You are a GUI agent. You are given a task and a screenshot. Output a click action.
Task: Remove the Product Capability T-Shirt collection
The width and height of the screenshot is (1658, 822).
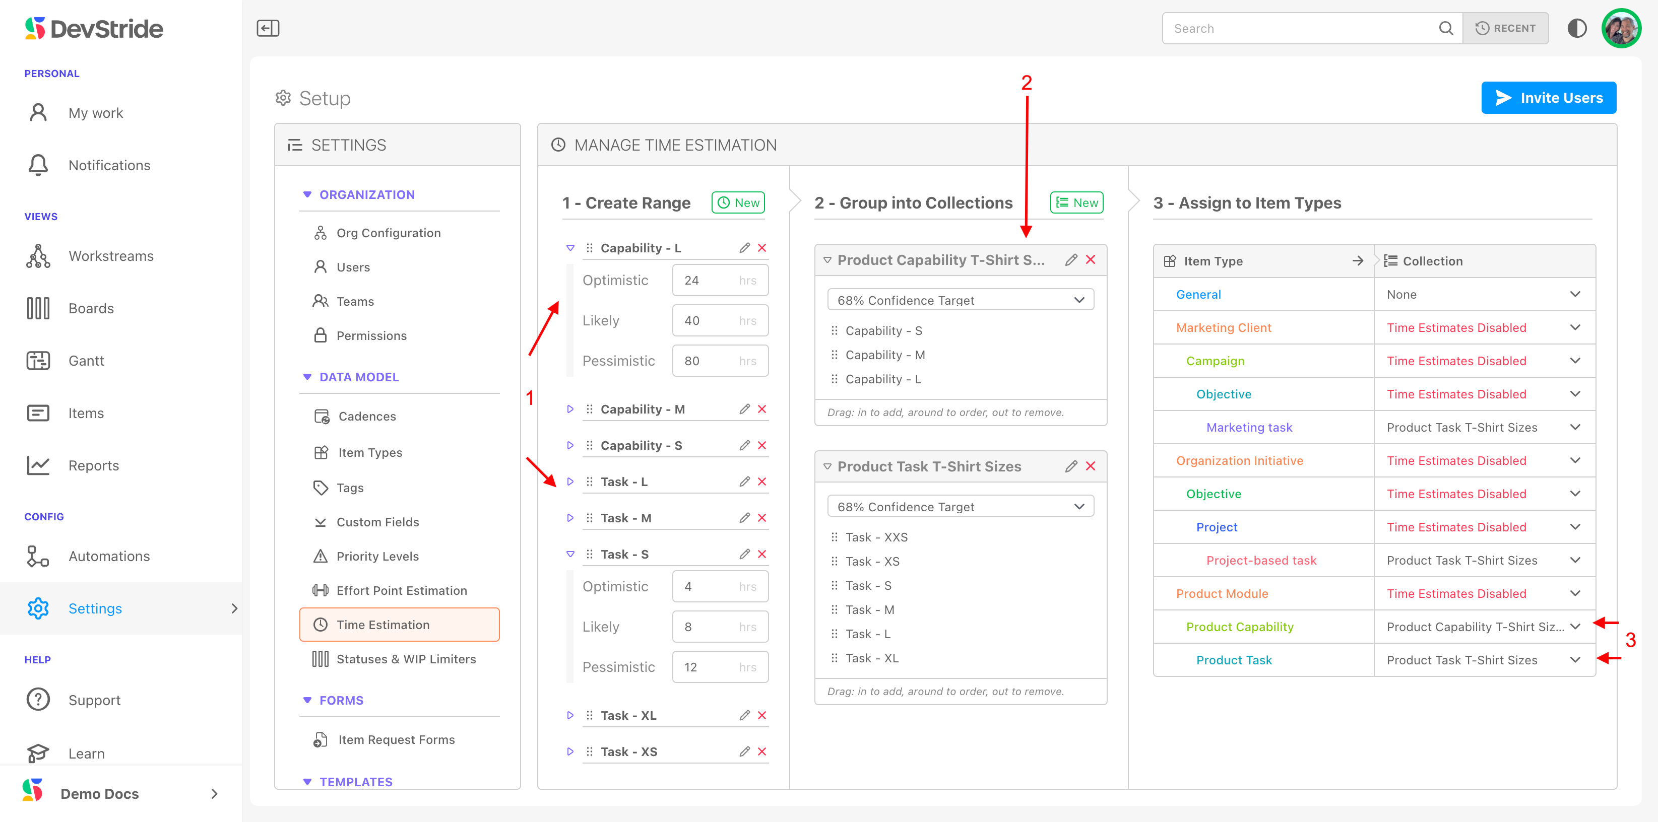[1091, 260]
